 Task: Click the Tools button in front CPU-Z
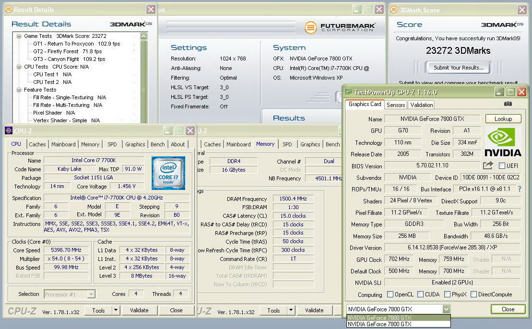(98, 310)
